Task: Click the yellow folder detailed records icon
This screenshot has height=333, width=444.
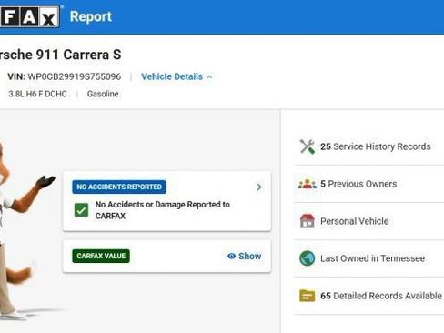Action: (x=307, y=296)
